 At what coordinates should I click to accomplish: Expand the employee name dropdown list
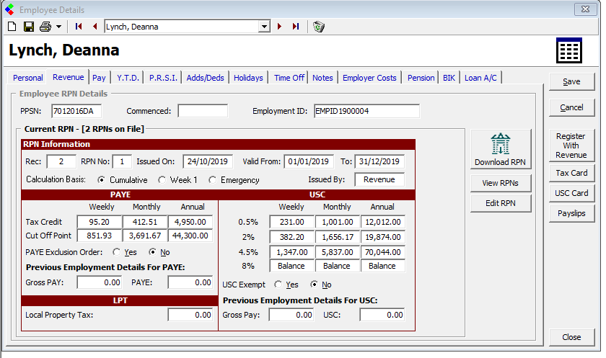click(x=264, y=27)
